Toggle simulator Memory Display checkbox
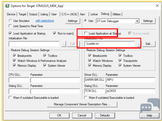This screenshot has width=162, height=121. [x=14, y=65]
